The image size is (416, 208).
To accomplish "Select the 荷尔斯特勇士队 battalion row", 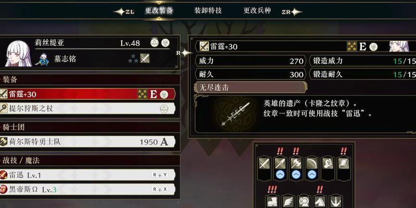I will click(x=87, y=141).
